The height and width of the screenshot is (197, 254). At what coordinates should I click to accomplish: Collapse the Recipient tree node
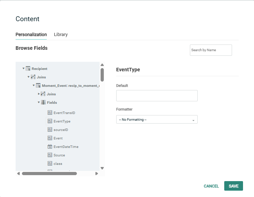point(23,69)
